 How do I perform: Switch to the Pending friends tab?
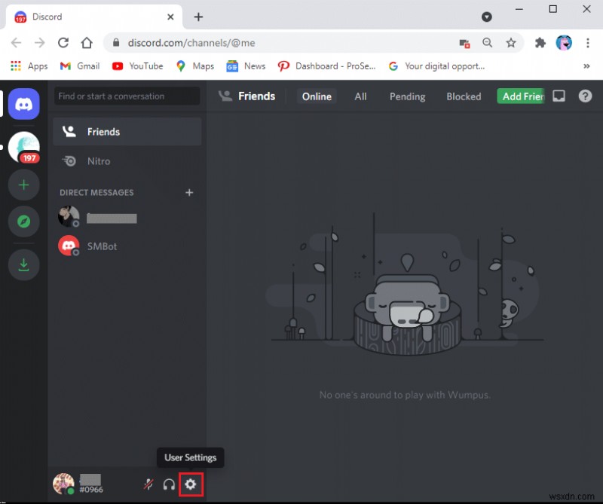pyautogui.click(x=407, y=96)
